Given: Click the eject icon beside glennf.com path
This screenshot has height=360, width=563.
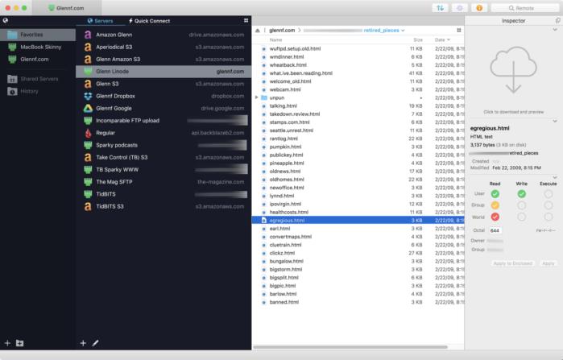Looking at the screenshot, I should click(258, 31).
